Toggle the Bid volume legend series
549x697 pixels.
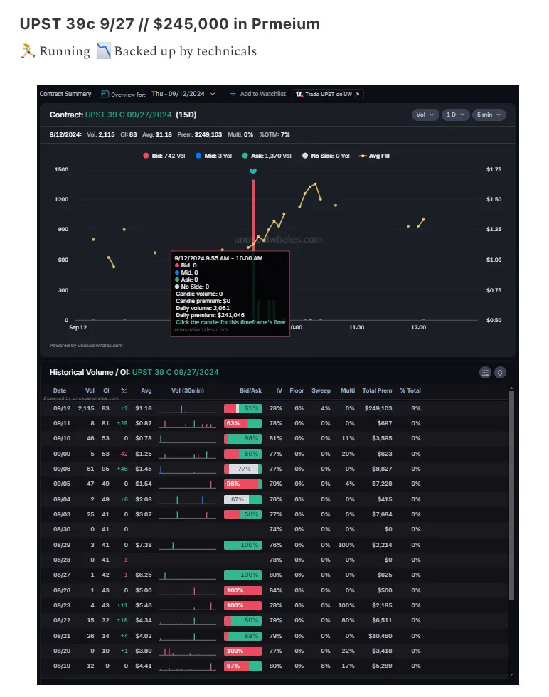tap(164, 156)
